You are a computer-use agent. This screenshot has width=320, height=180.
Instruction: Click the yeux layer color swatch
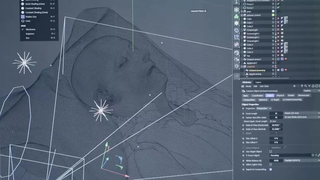tap(273, 11)
